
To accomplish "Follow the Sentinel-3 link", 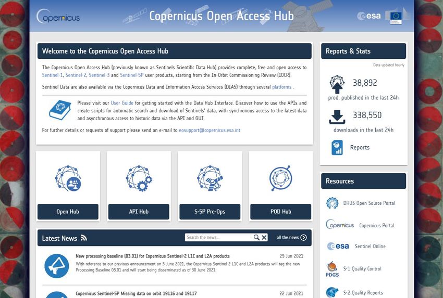I will pos(99,75).
